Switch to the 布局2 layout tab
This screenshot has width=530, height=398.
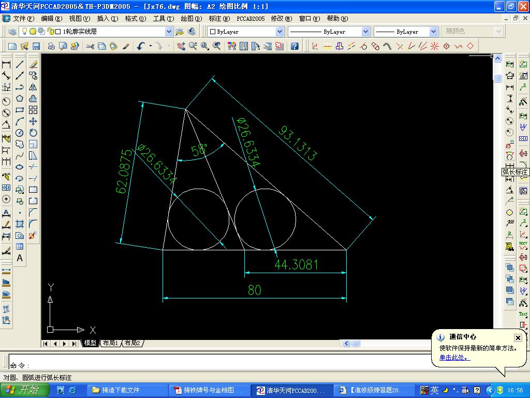(132, 343)
